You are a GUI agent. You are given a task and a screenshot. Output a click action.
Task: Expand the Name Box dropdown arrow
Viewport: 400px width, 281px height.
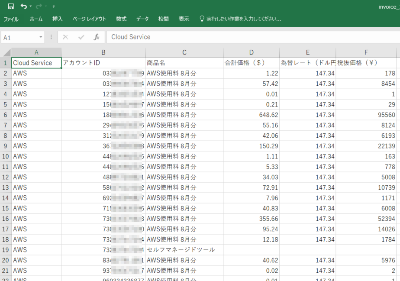point(41,37)
